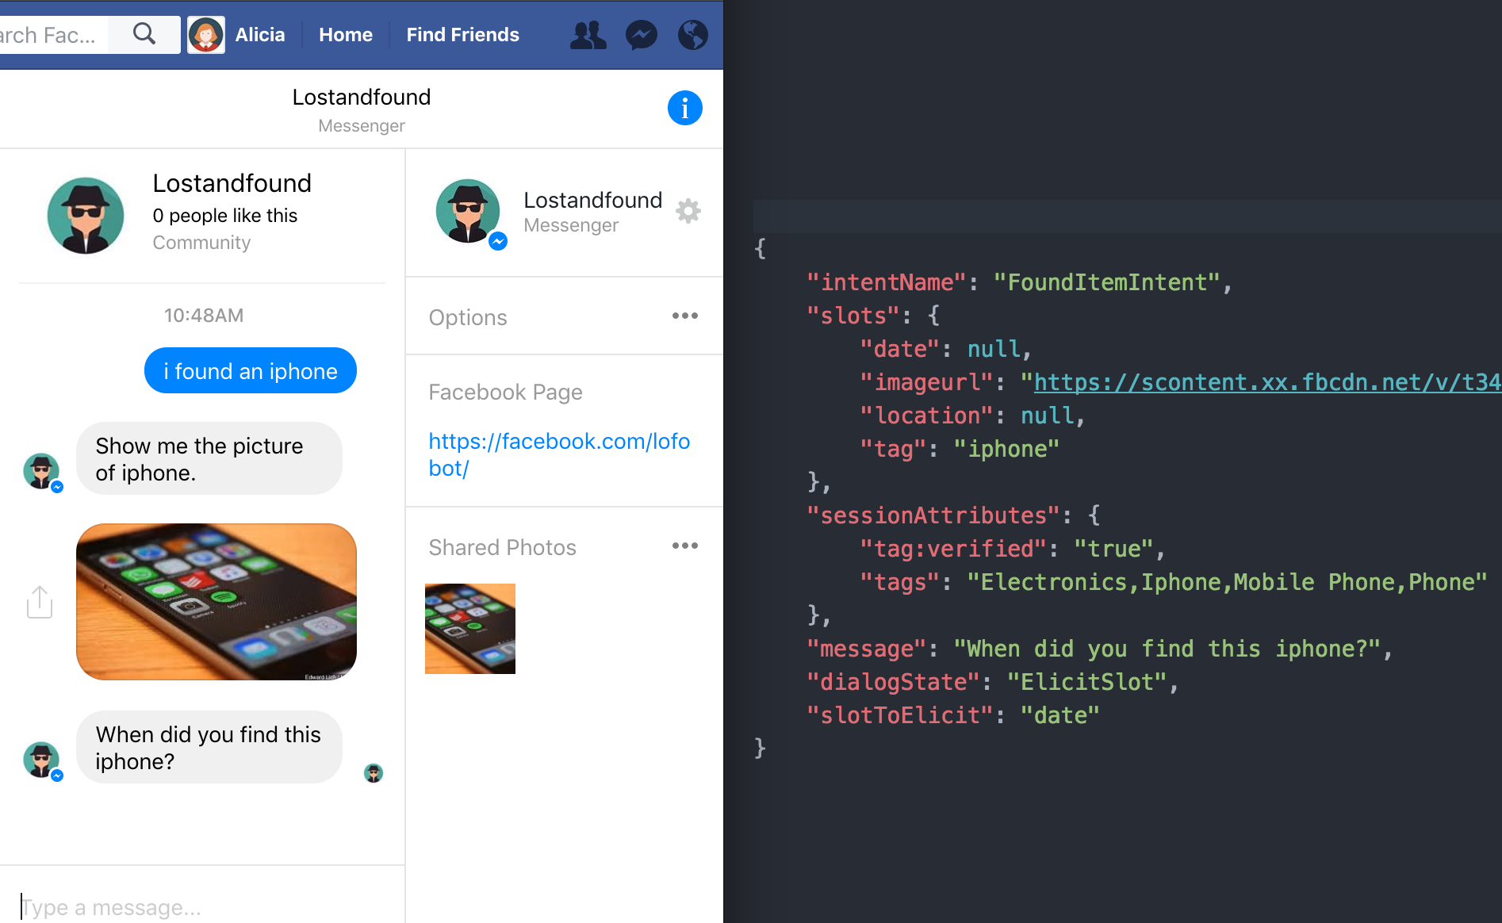Open the facebook.com/lofobot page link
The width and height of the screenshot is (1502, 923).
(x=559, y=454)
